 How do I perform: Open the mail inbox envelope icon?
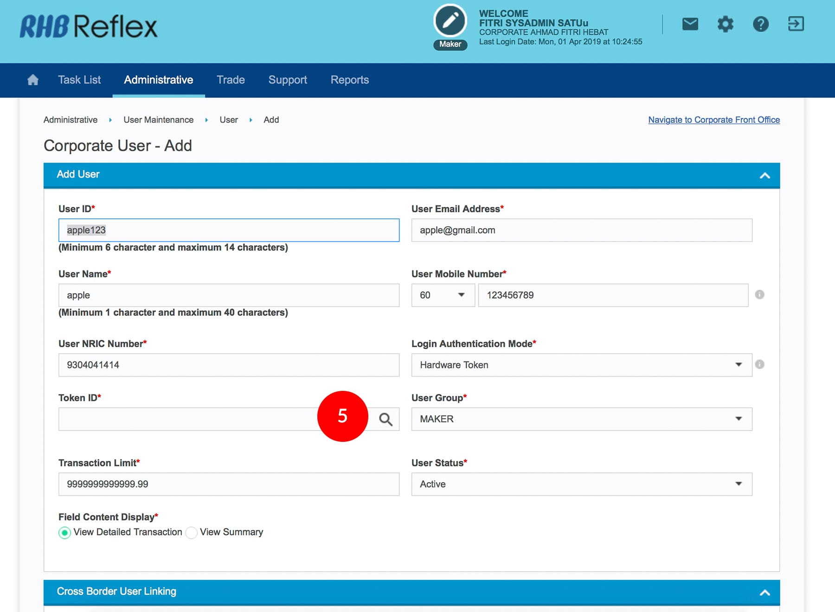(690, 24)
